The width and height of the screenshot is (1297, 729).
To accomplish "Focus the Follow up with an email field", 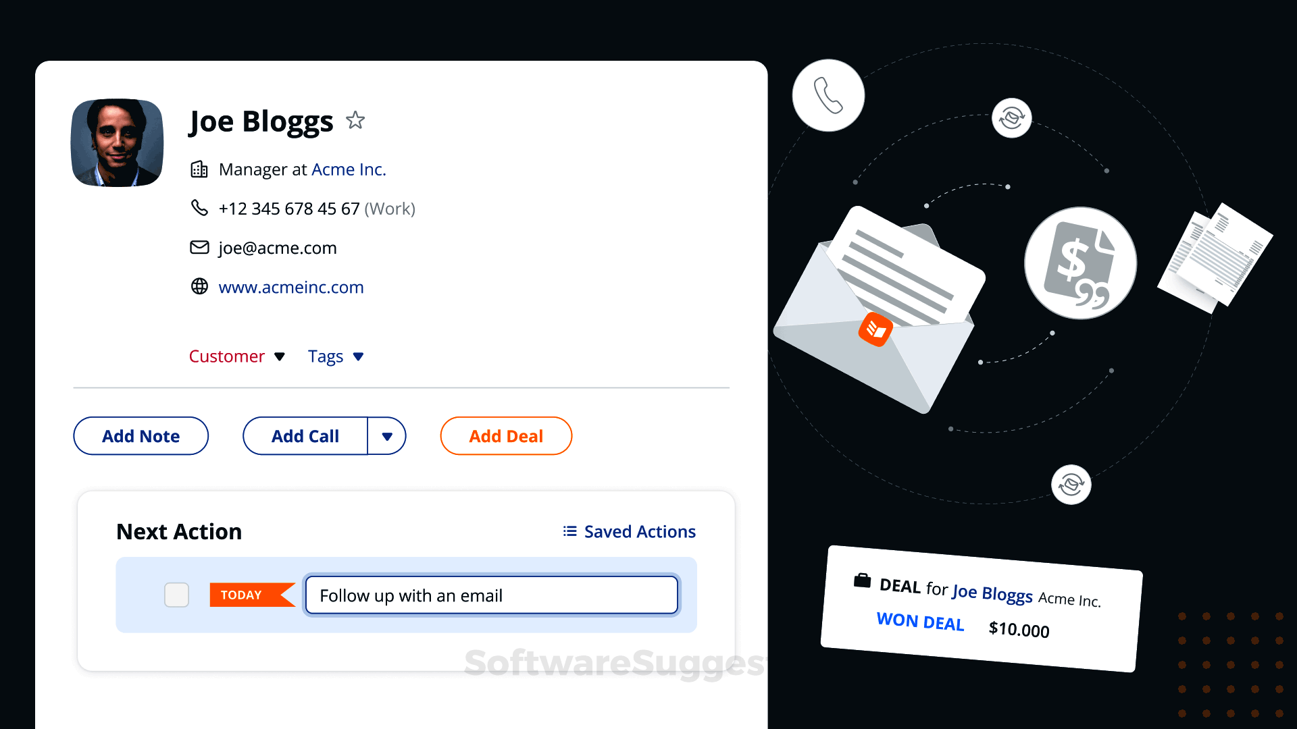I will click(x=491, y=595).
